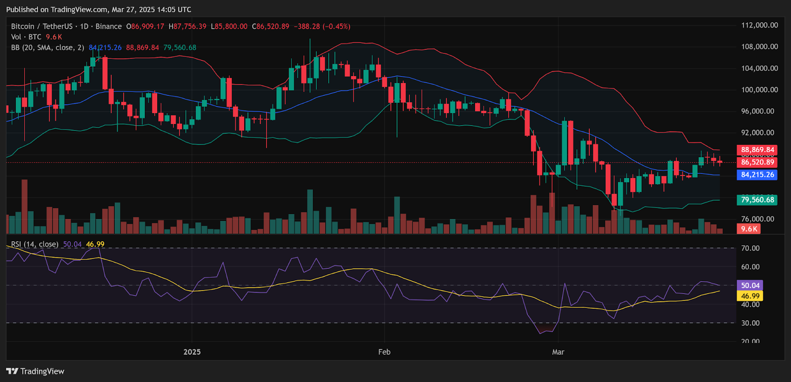
Task: Click the 40.00 RSI axis label
Action: [750, 304]
